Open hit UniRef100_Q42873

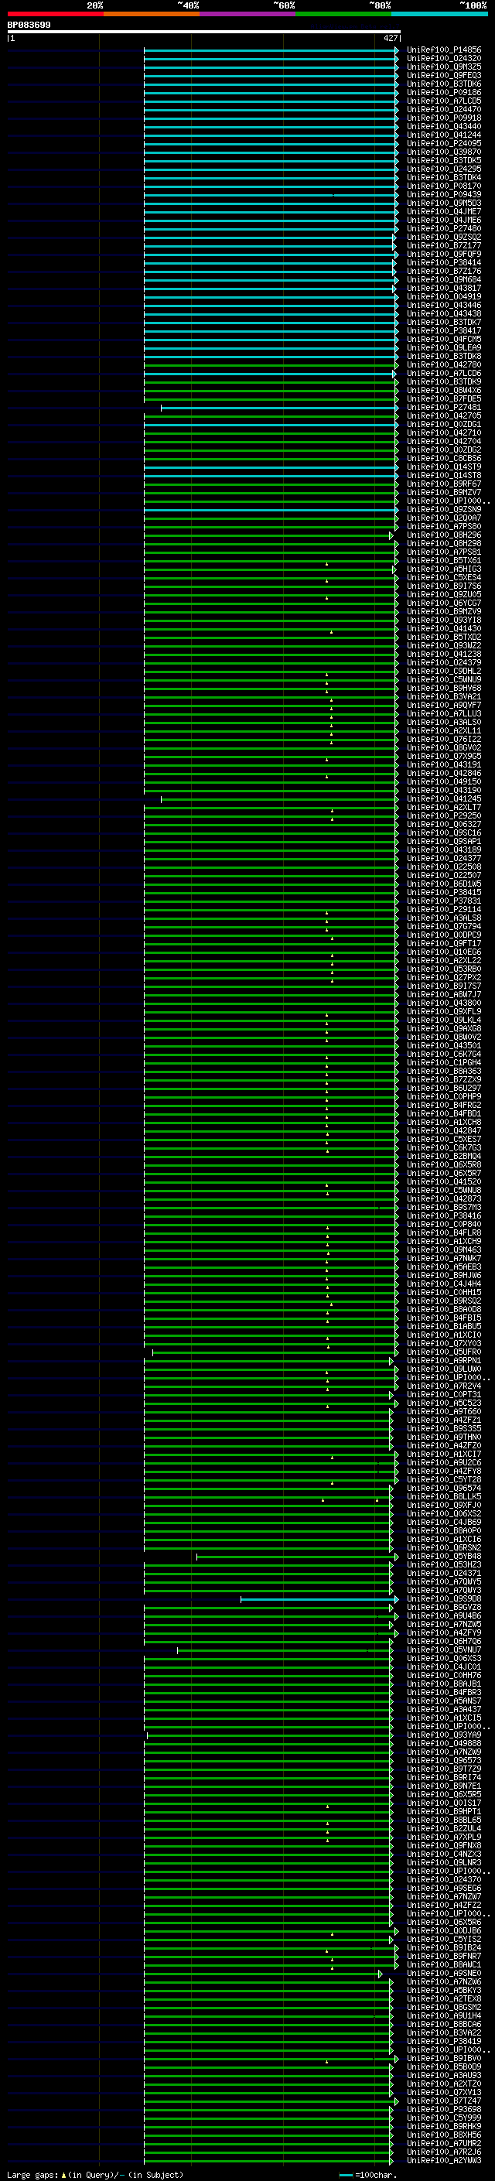click(444, 1198)
